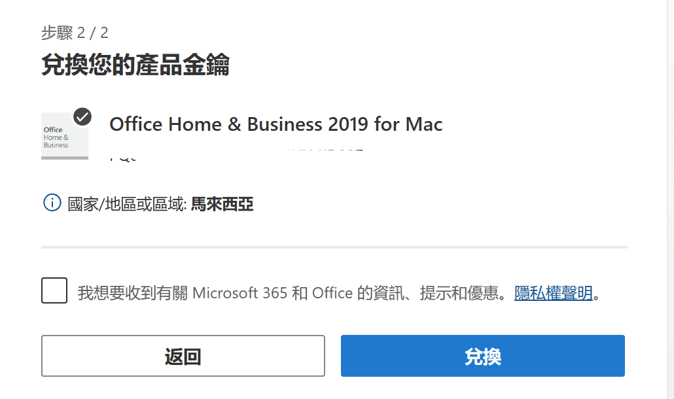Click the Home & Business text on the thumbnail
Screen dimensions: 674x399
[x=56, y=141]
